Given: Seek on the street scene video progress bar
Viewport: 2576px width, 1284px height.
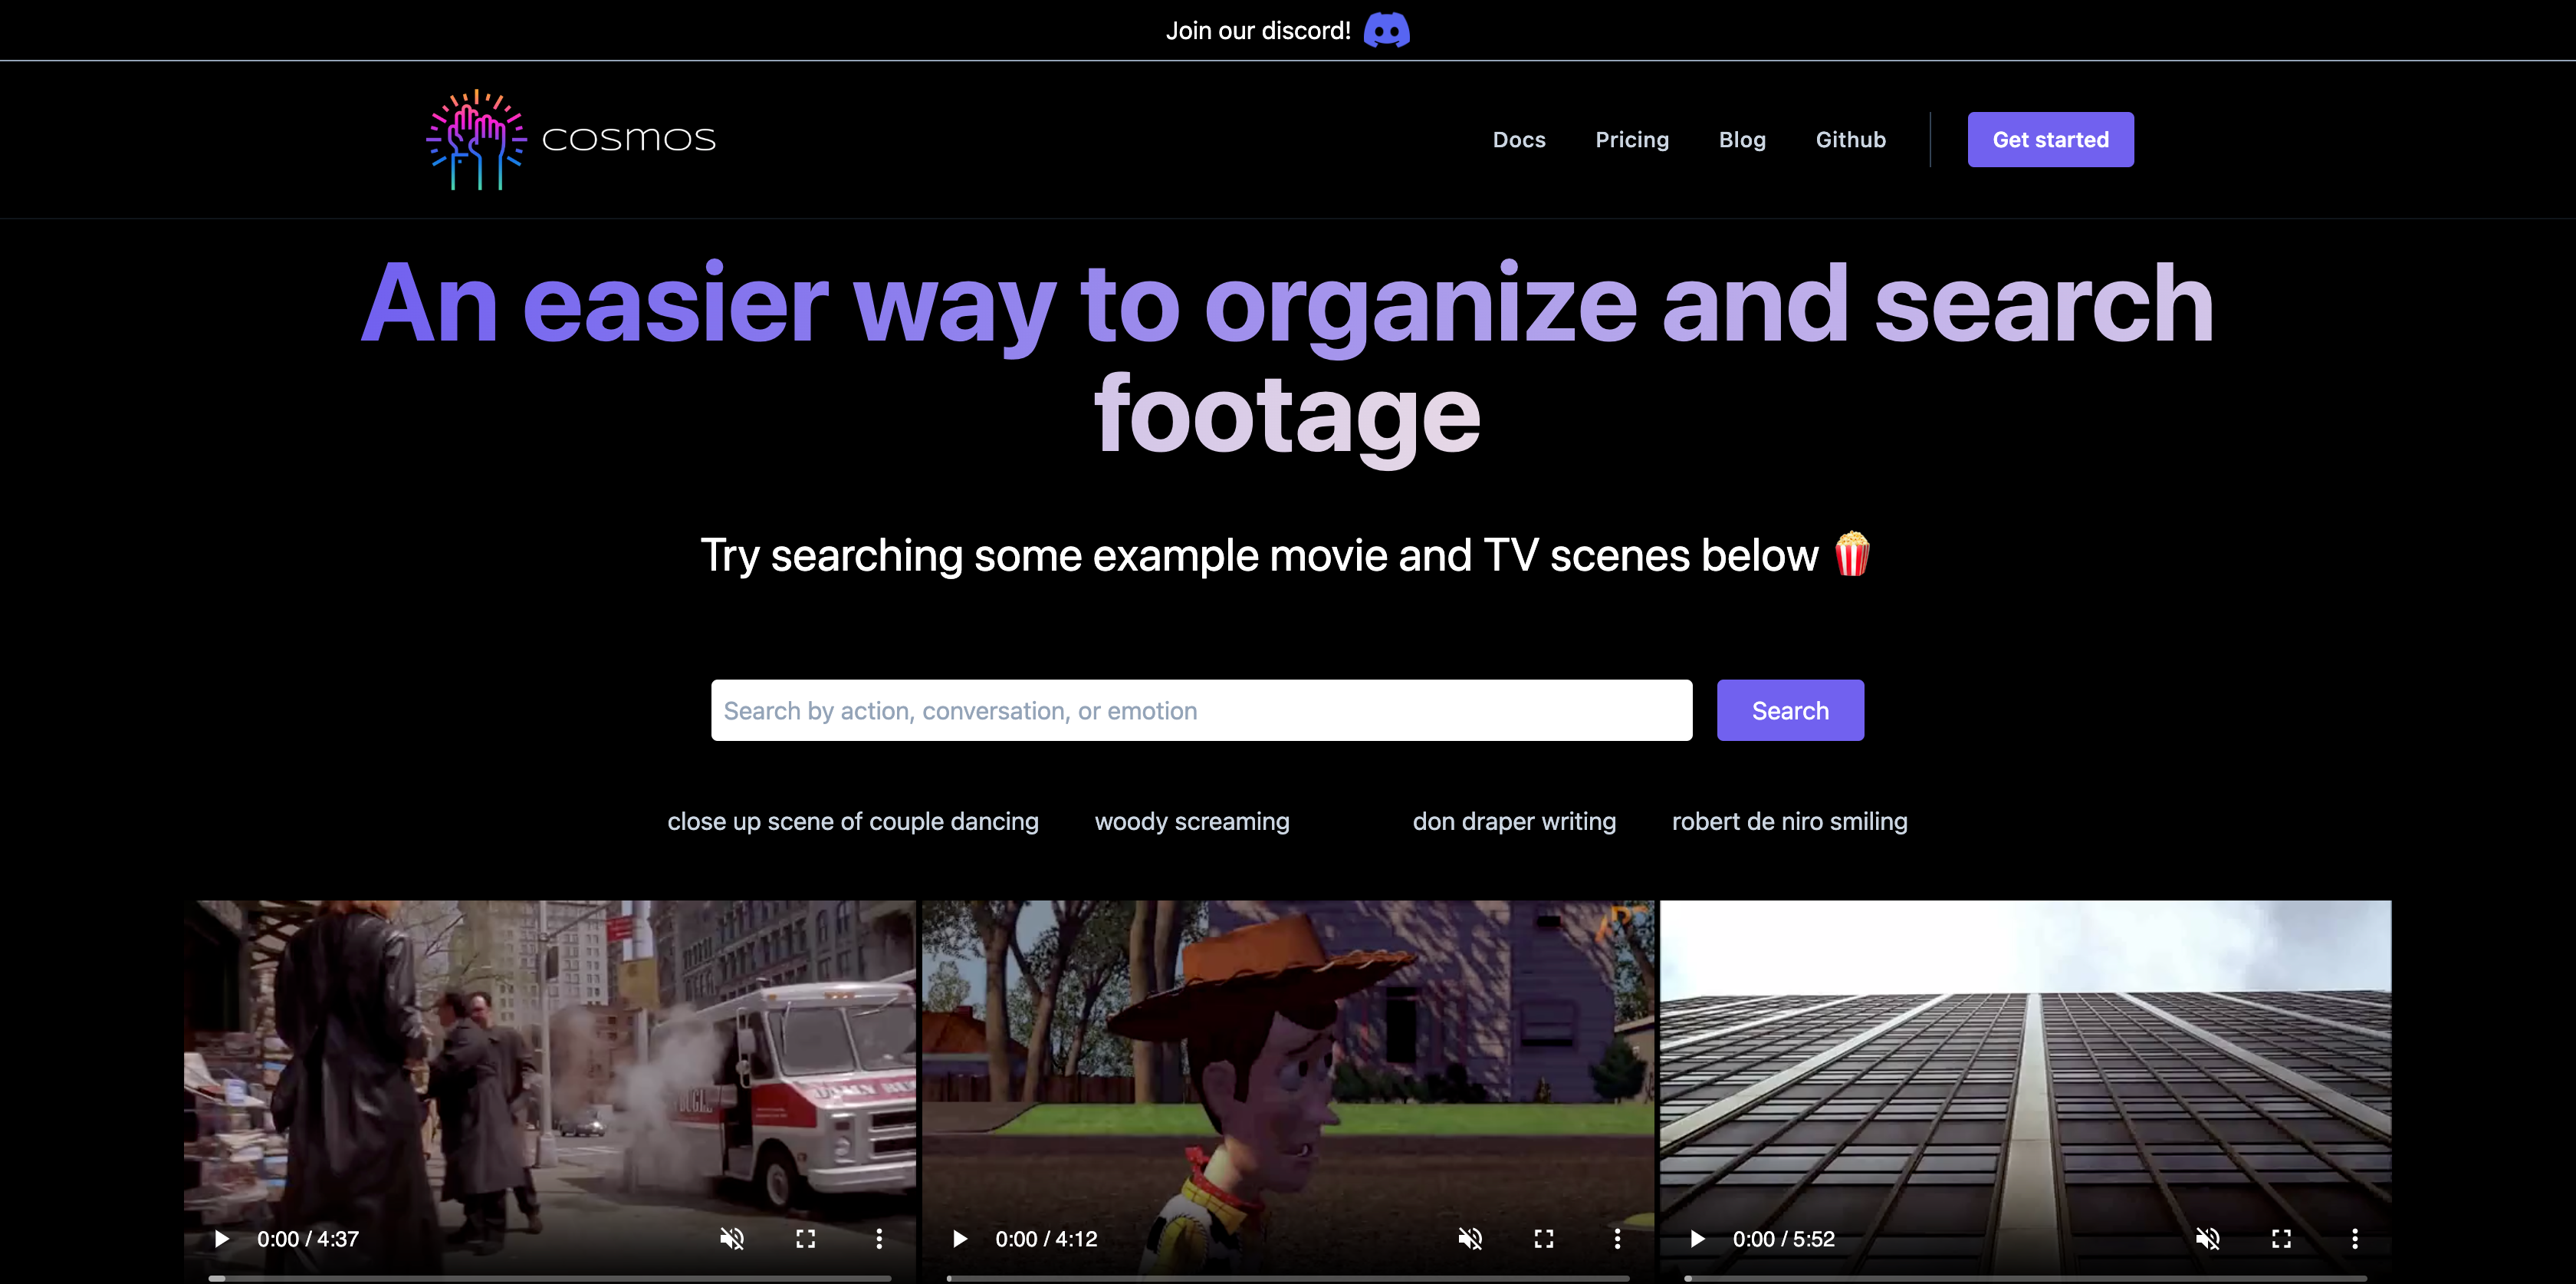Looking at the screenshot, I should (x=550, y=1278).
